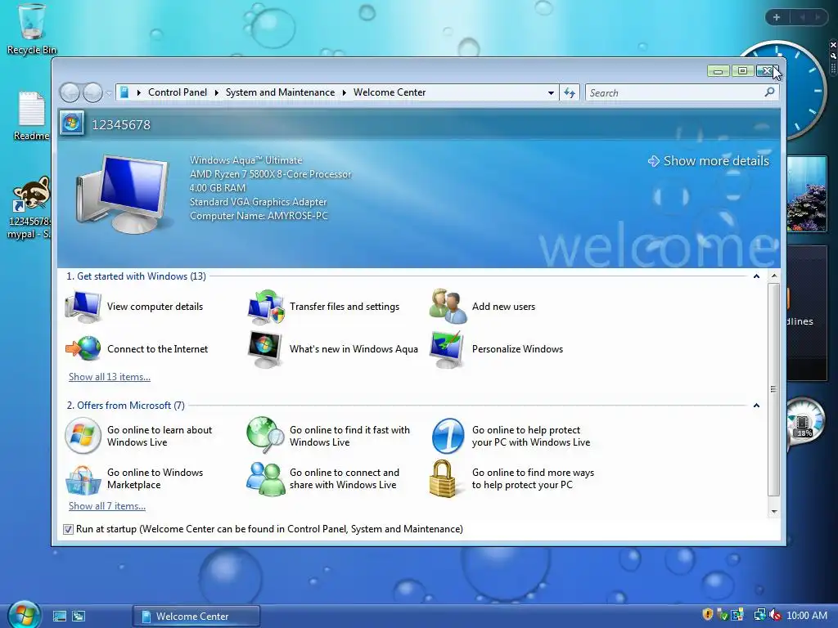Expand arrow after System and Maintenance breadcrumb
This screenshot has width=838, height=628.
click(345, 92)
